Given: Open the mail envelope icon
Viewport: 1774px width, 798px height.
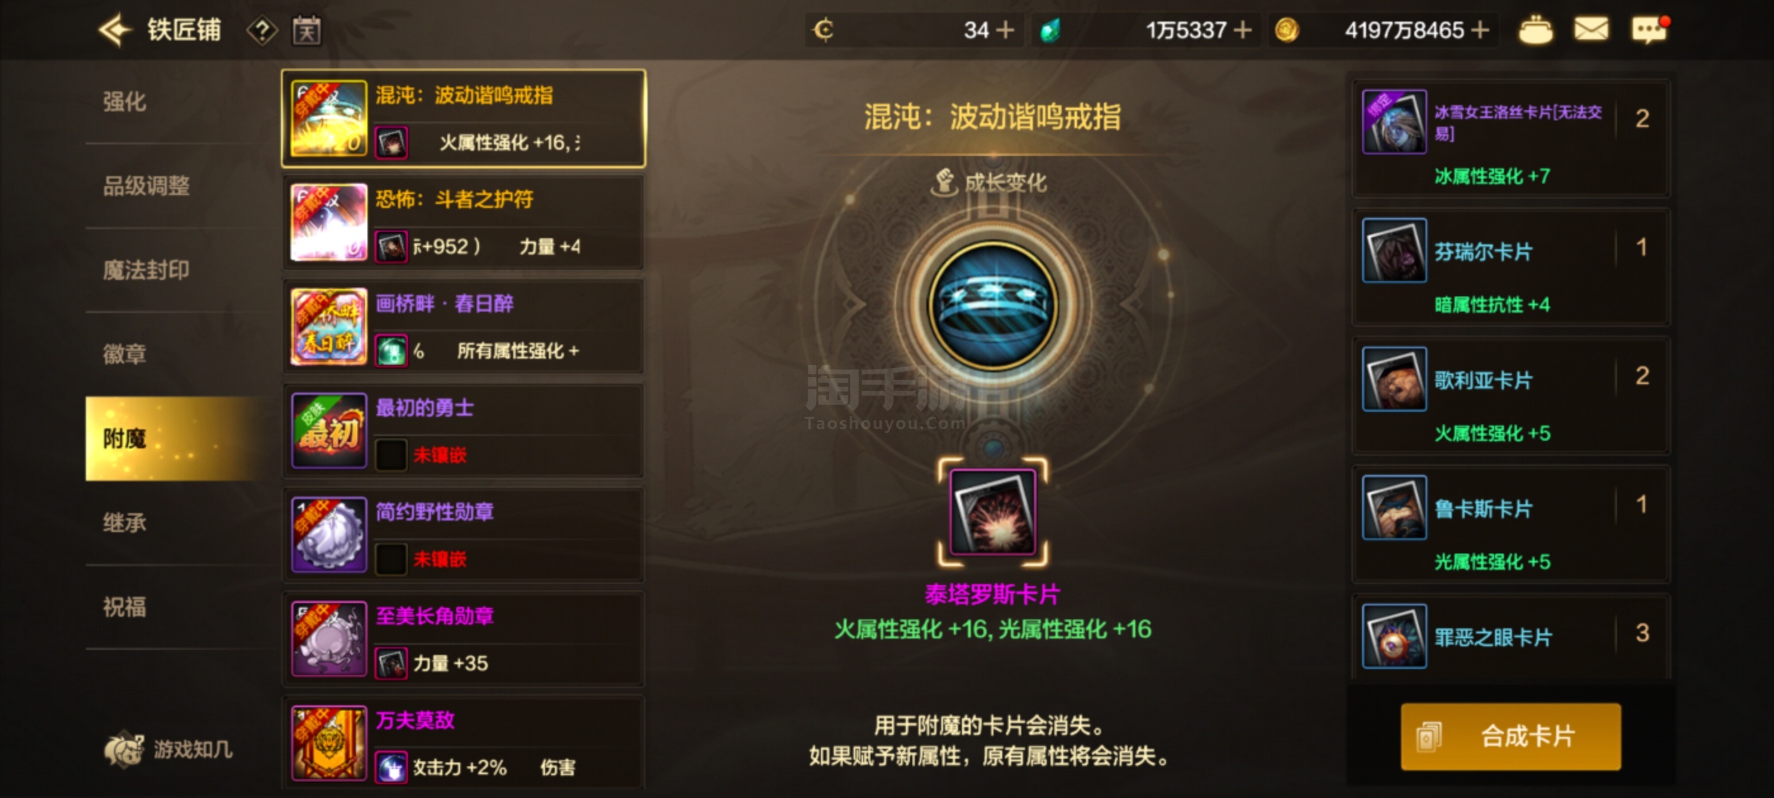Looking at the screenshot, I should tap(1591, 30).
